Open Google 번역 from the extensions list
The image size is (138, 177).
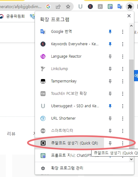tap(69, 32)
